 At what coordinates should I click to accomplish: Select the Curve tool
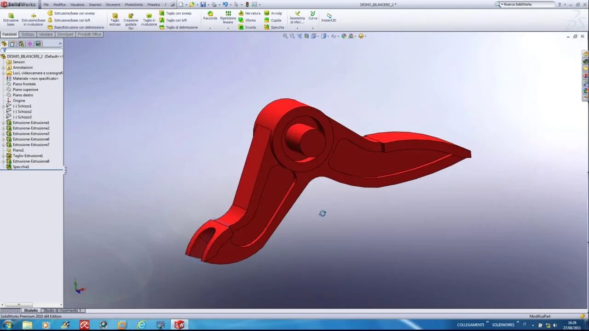tap(313, 16)
